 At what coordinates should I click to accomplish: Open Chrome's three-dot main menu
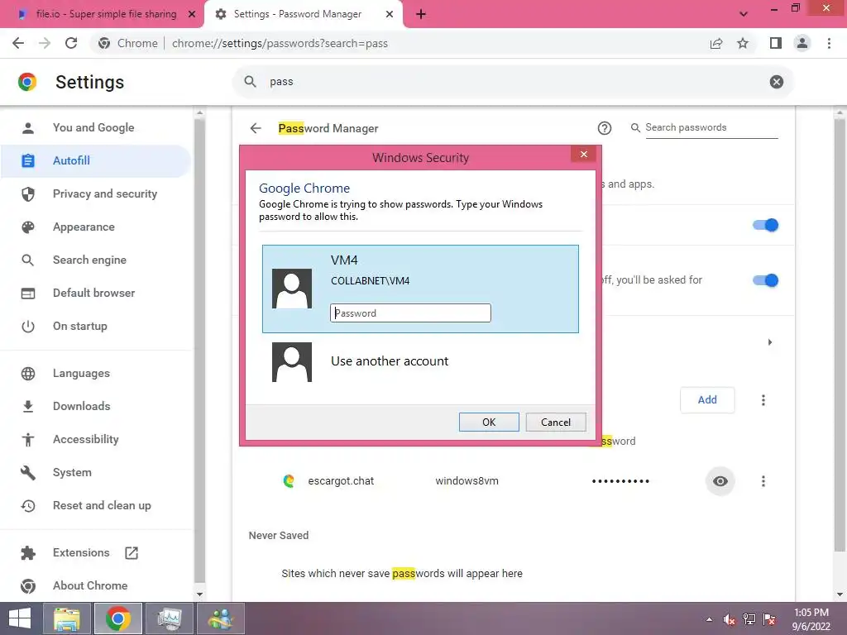(x=829, y=43)
